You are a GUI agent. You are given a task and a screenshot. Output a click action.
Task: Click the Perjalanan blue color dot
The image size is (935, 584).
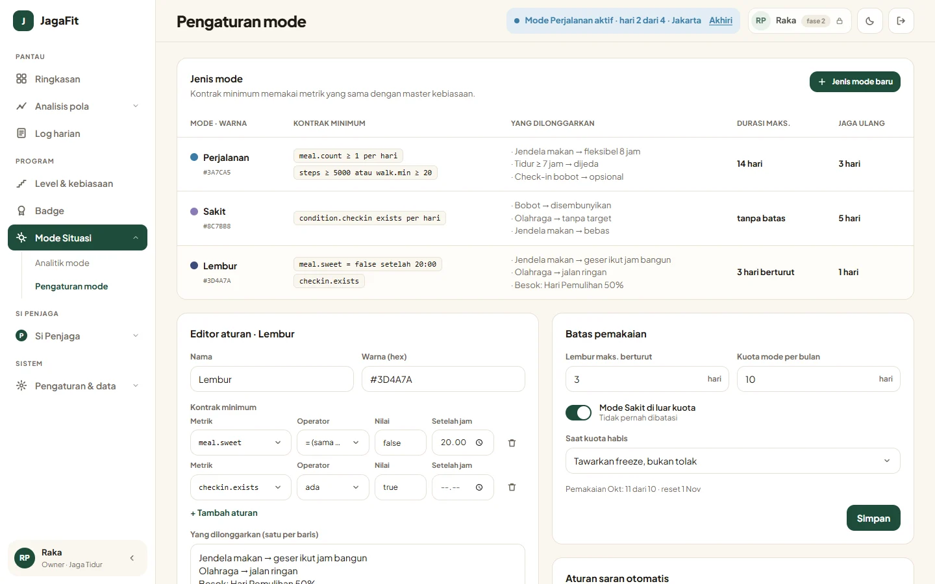point(194,157)
